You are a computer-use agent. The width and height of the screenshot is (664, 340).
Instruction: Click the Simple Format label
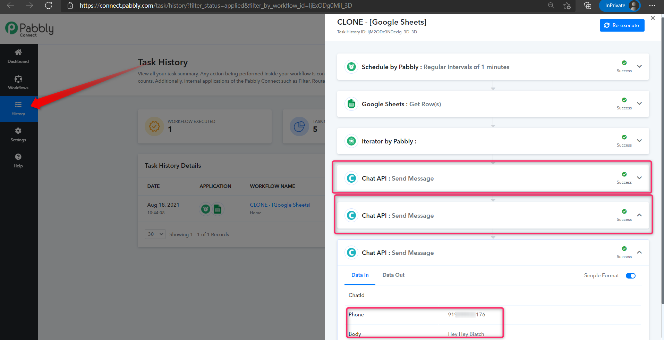601,275
